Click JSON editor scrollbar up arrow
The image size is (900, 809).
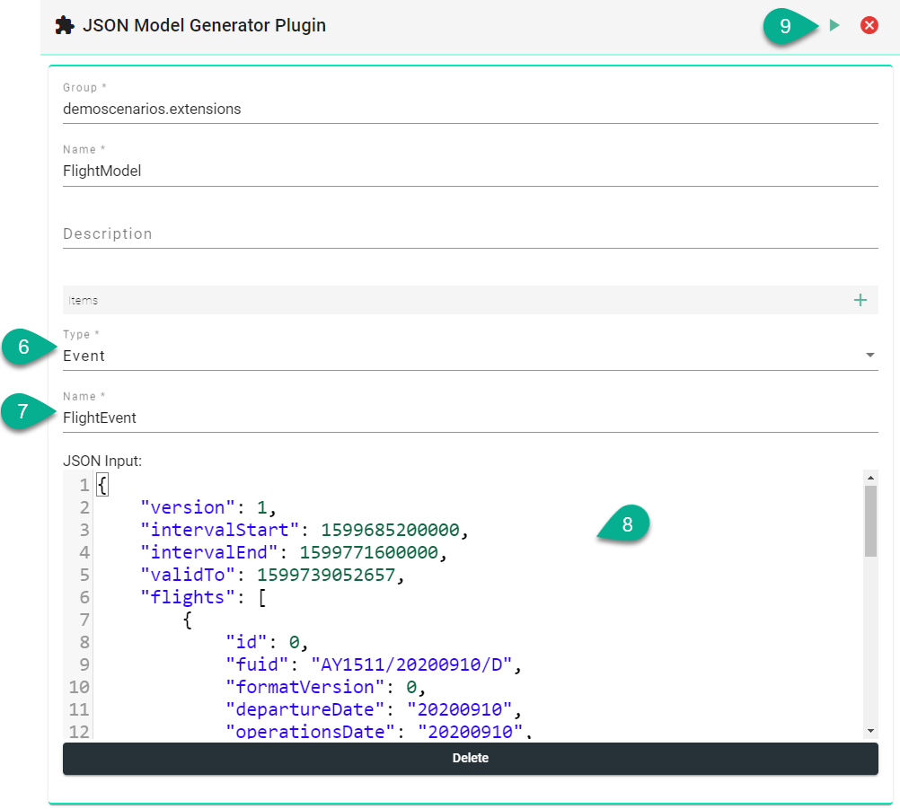[869, 478]
